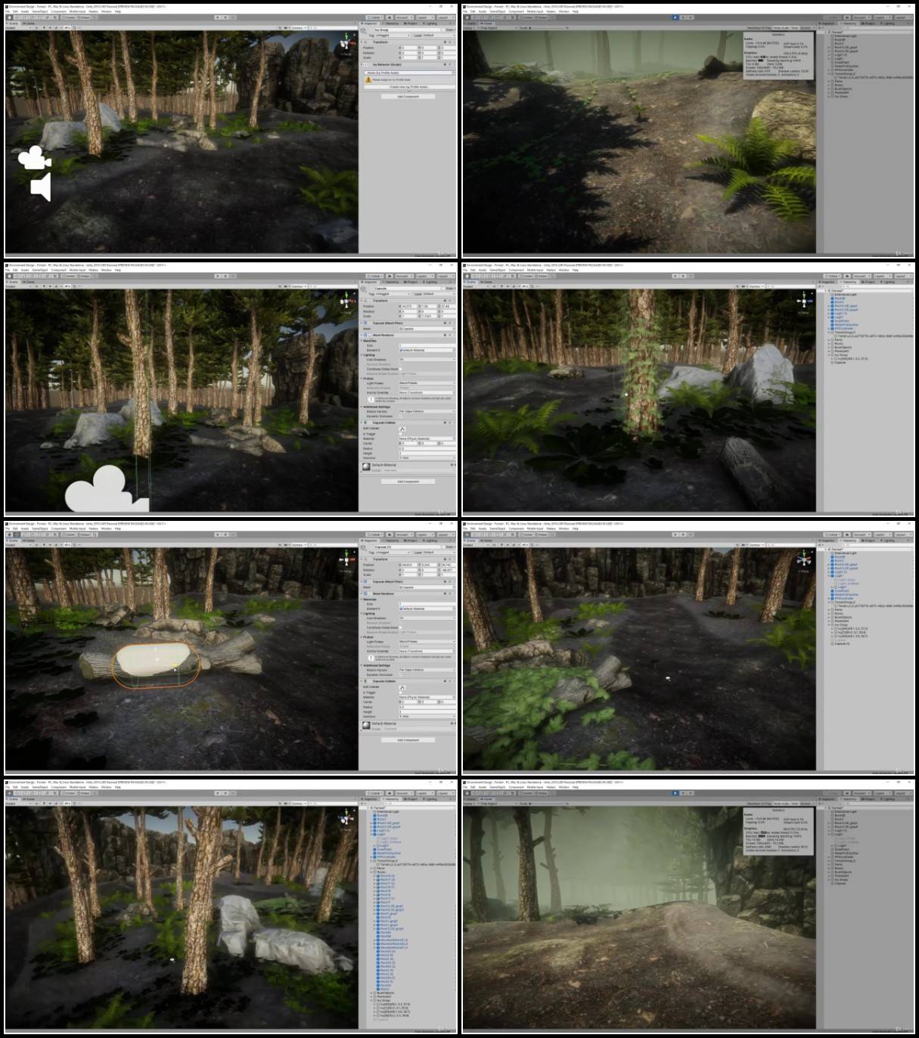Collapse Rocks group in window with expanded Rocks hierarchy
Viewport: 919px width, 1038px height.
[371, 872]
